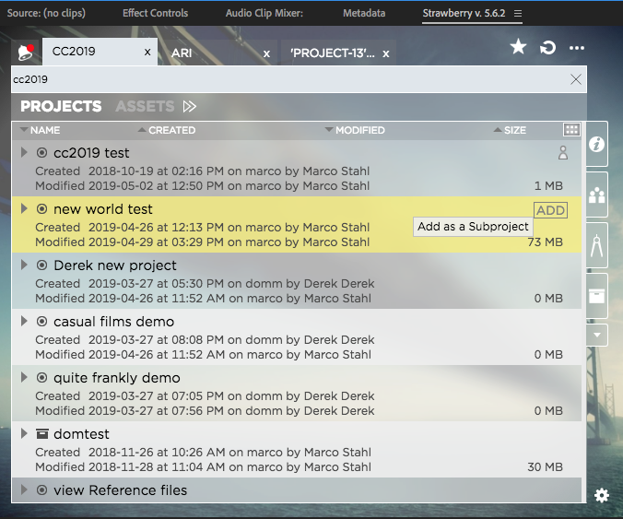The height and width of the screenshot is (519, 623).
Task: Click status icon of view Reference files
Action: (41, 490)
